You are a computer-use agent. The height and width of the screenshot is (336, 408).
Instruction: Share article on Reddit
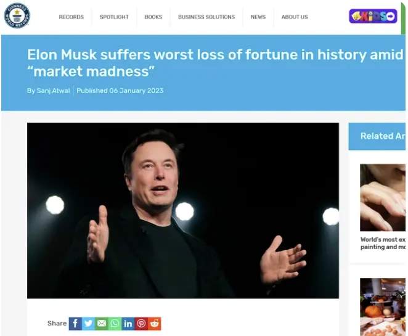pyautogui.click(x=155, y=324)
